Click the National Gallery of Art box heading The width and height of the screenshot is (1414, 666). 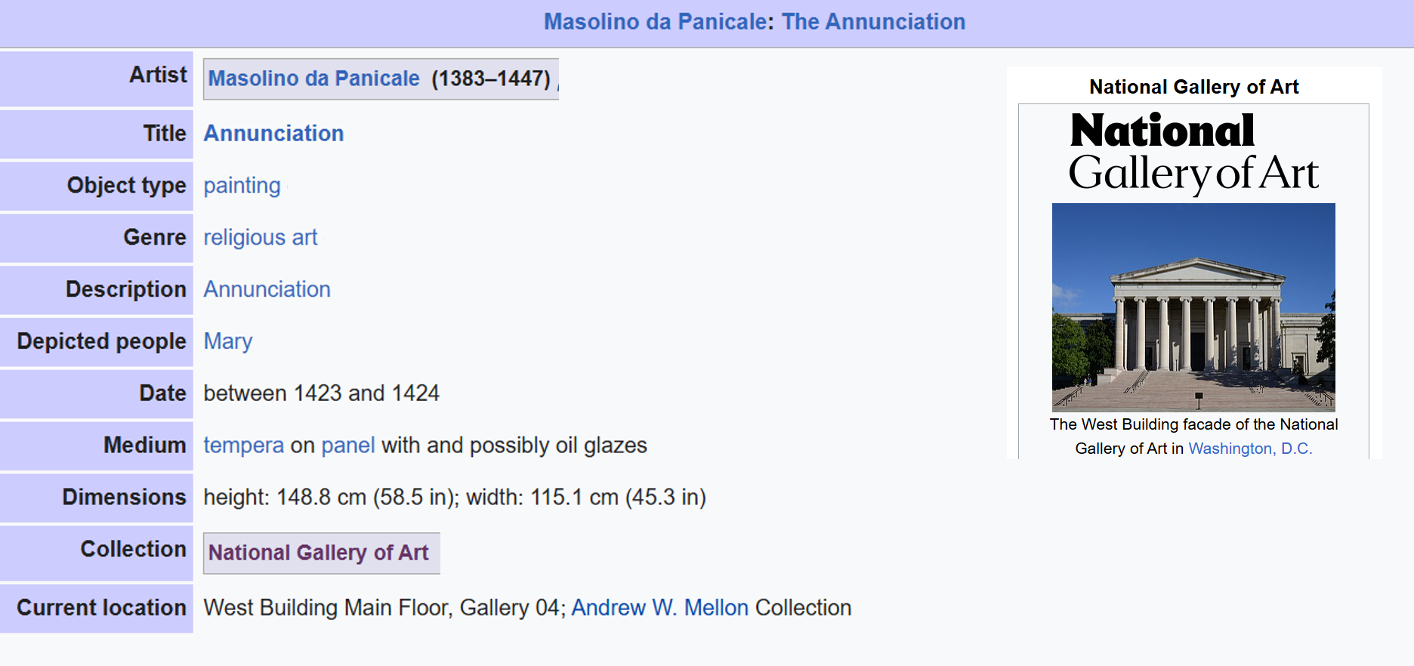point(1193,87)
